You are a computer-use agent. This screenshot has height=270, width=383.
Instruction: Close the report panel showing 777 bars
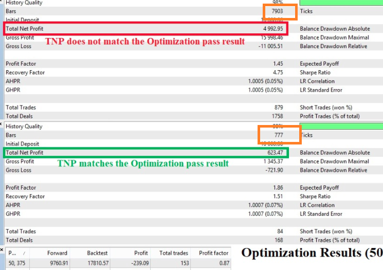pyautogui.click(x=1, y=124)
